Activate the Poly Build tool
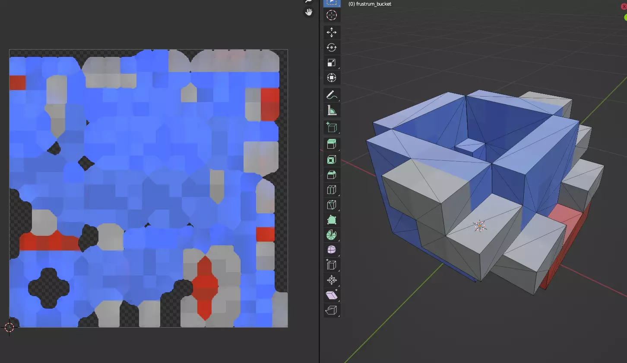Viewport: 627px width, 363px height. pyautogui.click(x=332, y=220)
